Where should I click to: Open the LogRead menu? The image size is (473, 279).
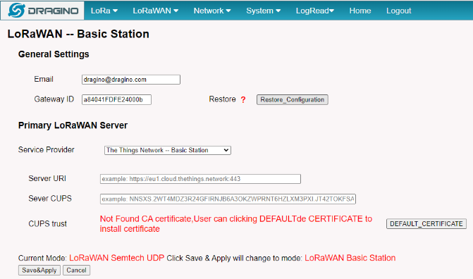click(315, 11)
